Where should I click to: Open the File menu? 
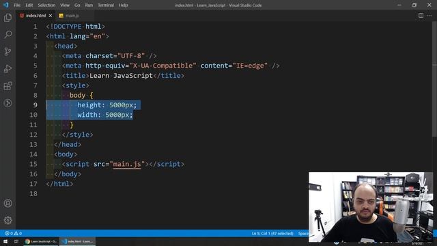click(17, 5)
